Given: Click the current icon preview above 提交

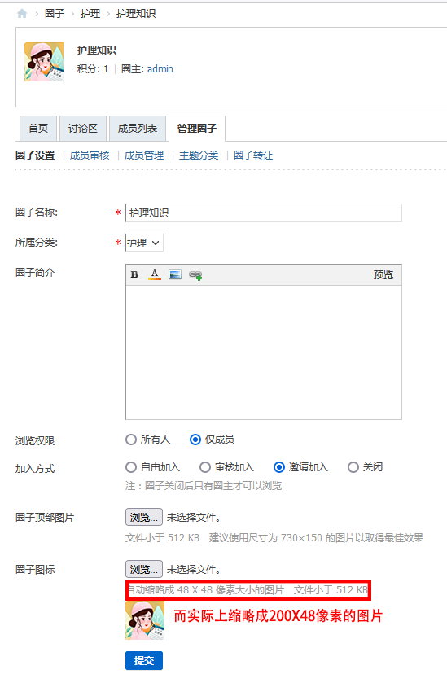Looking at the screenshot, I should pyautogui.click(x=145, y=620).
